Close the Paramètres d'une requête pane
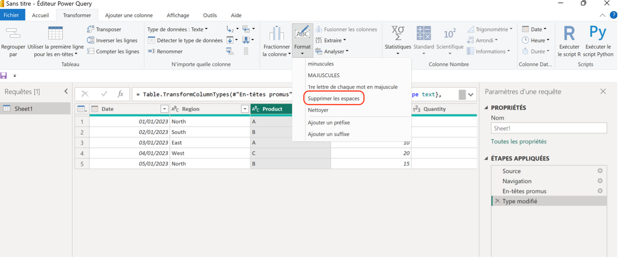Screen dimensions: 619x258 (603, 92)
